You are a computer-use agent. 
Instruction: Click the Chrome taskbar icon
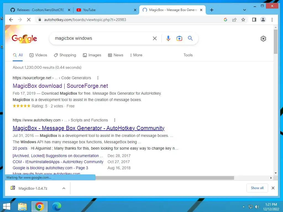(39, 206)
